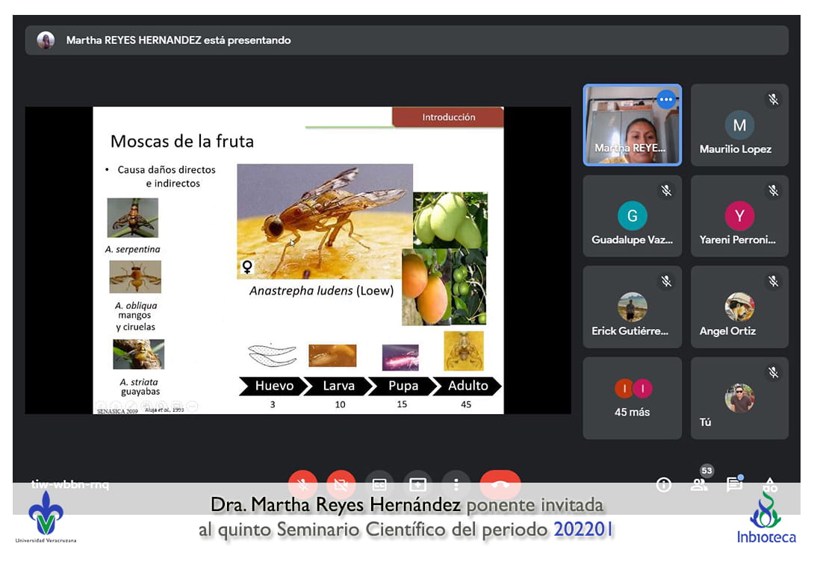The width and height of the screenshot is (814, 567).
Task: Select Yareni Perroni participant tile
Action: point(739,216)
